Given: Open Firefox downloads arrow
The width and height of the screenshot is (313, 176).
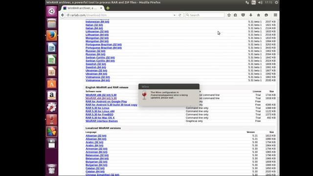Looking at the screenshot, I should click(x=251, y=15).
